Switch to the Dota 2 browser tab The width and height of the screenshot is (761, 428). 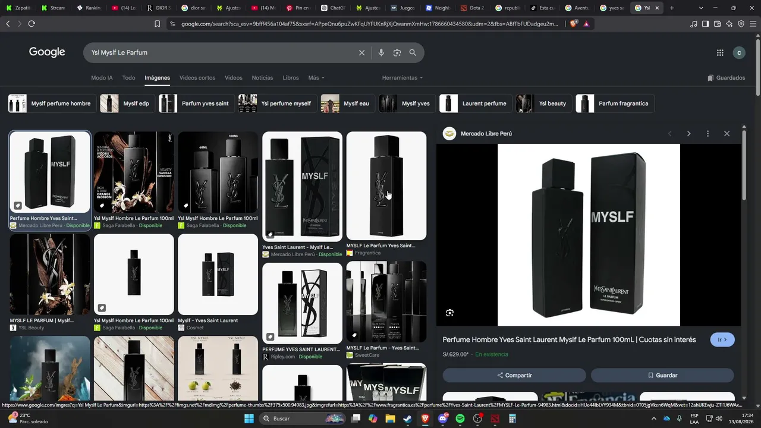[473, 8]
